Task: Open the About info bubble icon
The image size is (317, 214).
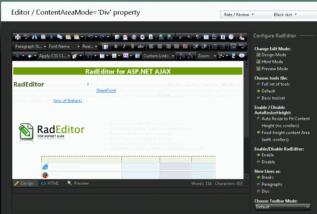Action: pos(241,56)
